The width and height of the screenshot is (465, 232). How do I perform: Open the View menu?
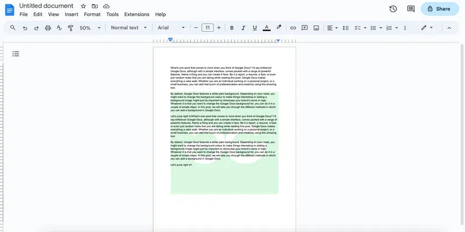click(53, 14)
